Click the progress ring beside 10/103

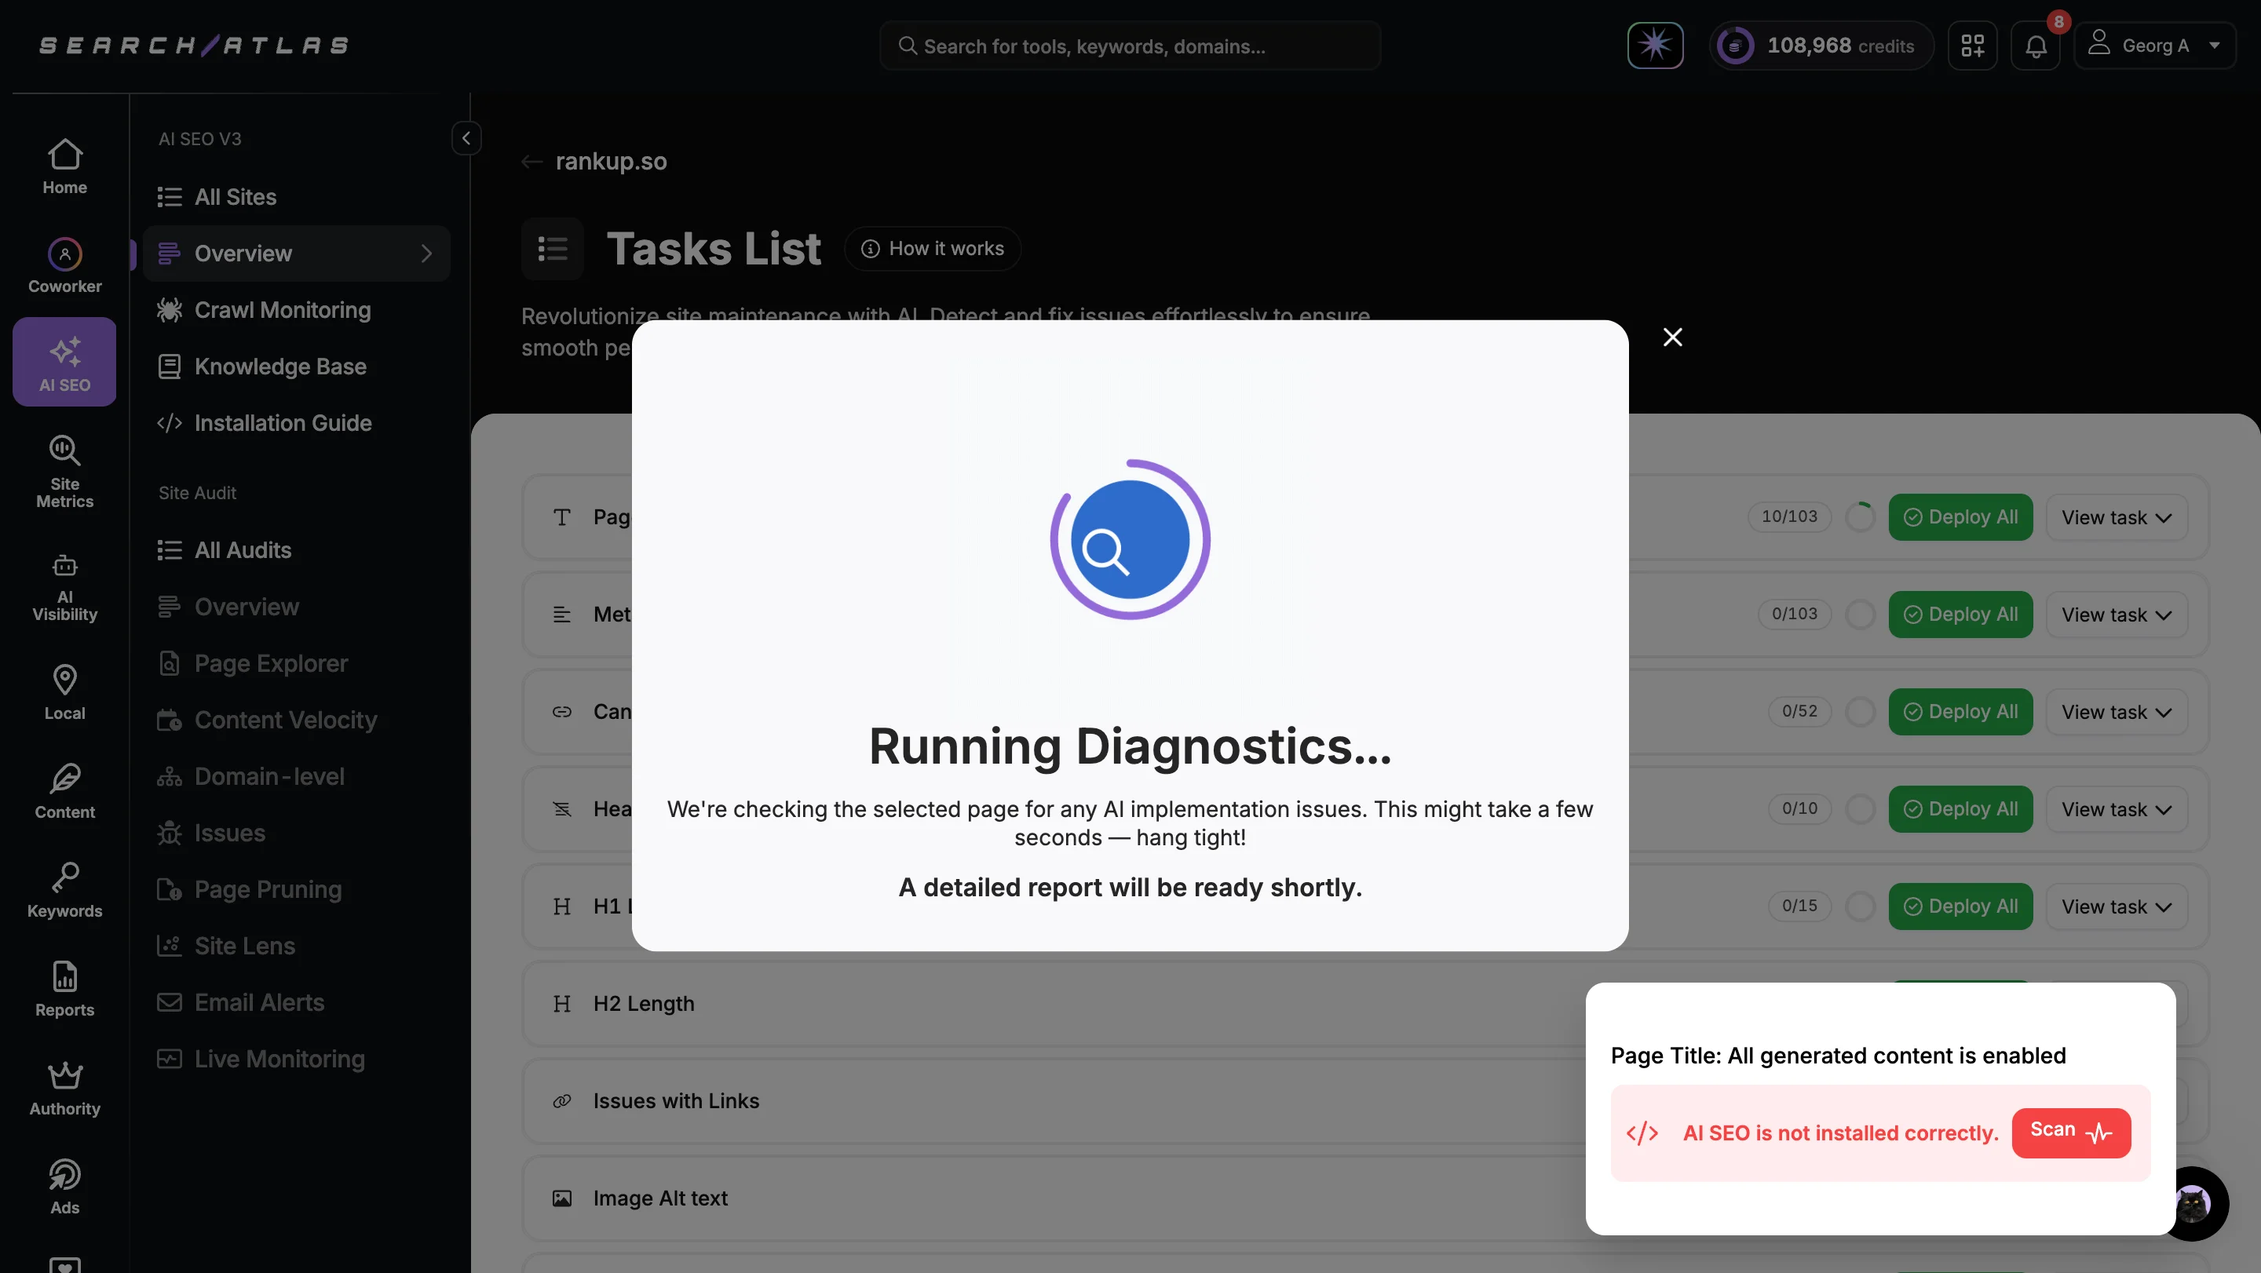coord(1859,516)
